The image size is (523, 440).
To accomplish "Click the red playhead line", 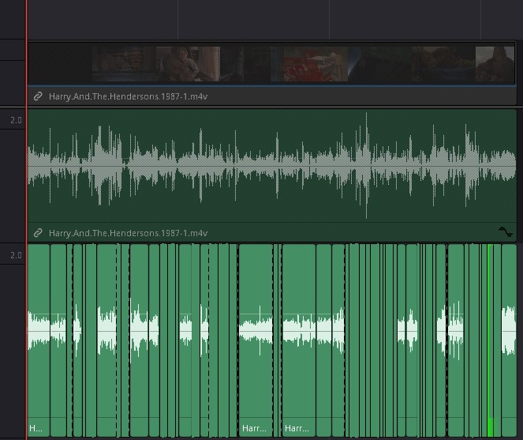I will pos(27,220).
